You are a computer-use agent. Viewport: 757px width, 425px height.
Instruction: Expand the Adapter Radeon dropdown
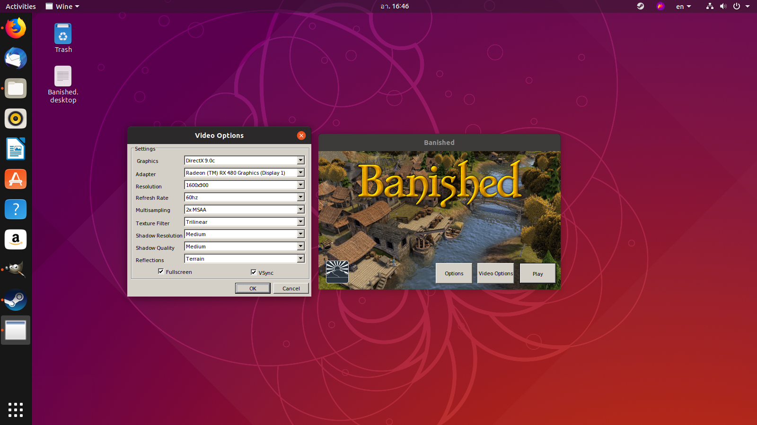(x=300, y=173)
